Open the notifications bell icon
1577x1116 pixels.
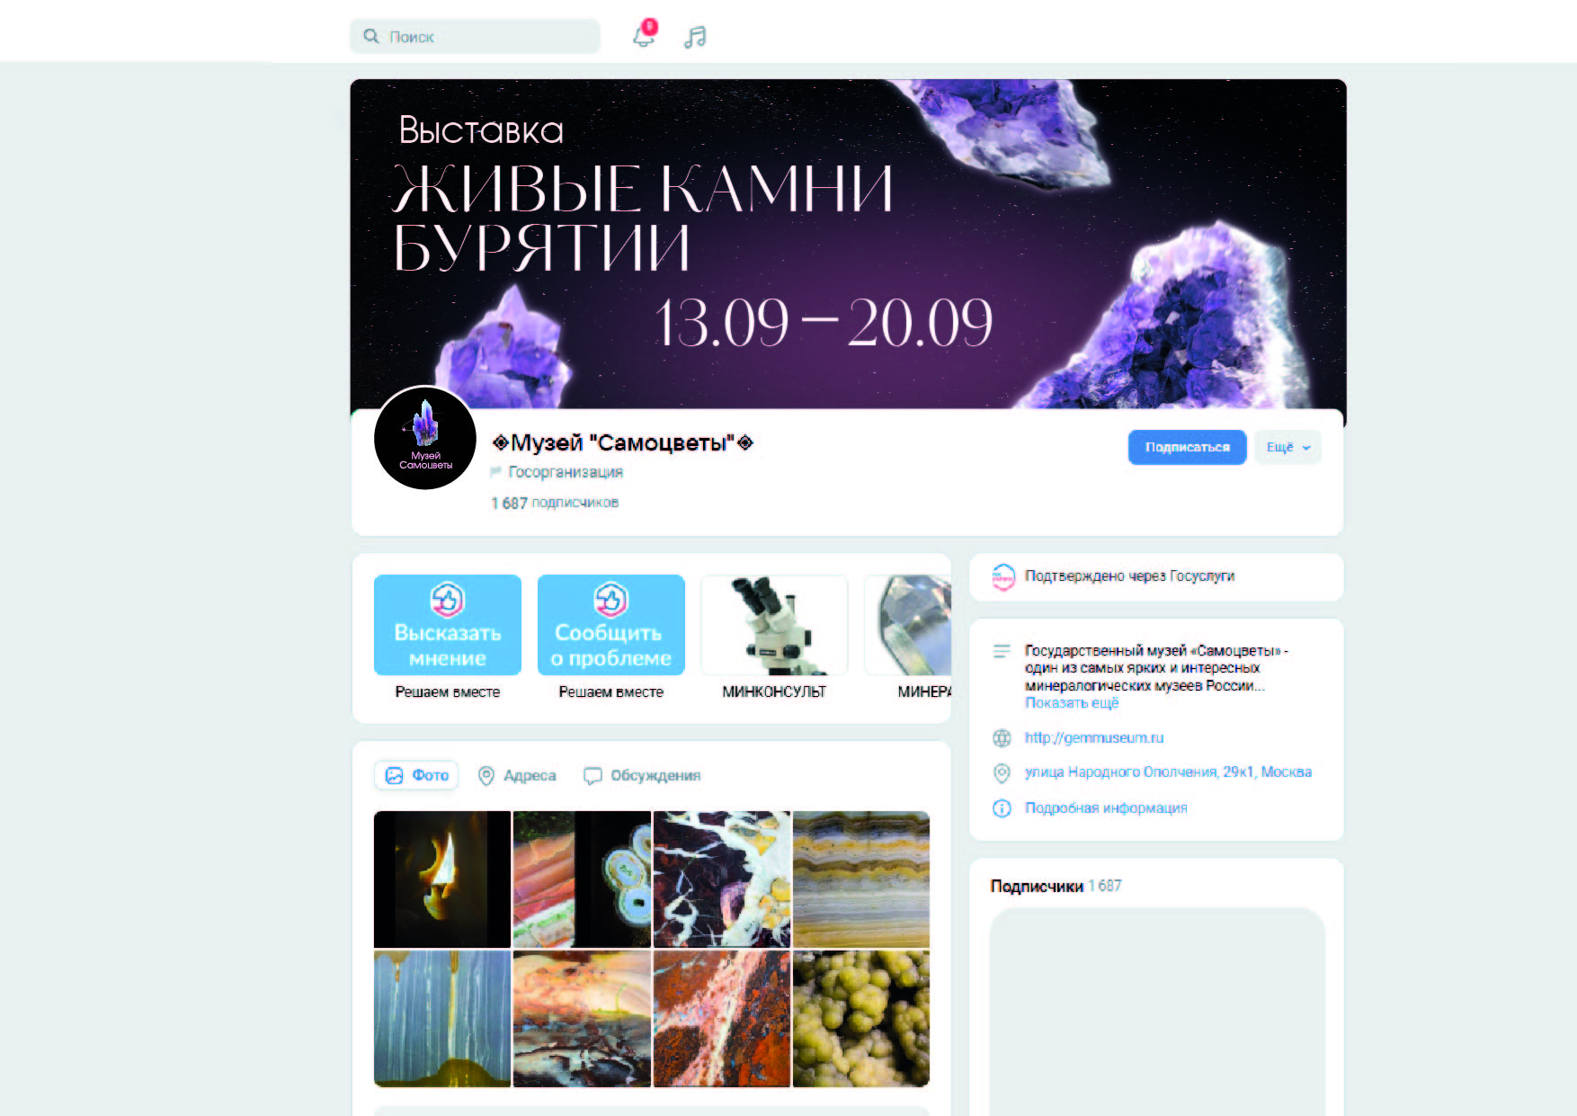644,35
